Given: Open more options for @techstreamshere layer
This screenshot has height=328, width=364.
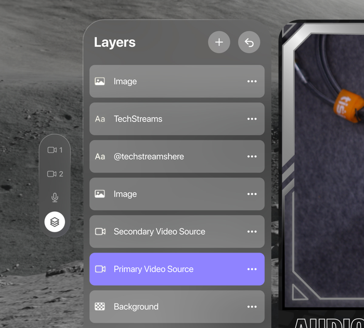Looking at the screenshot, I should point(252,156).
